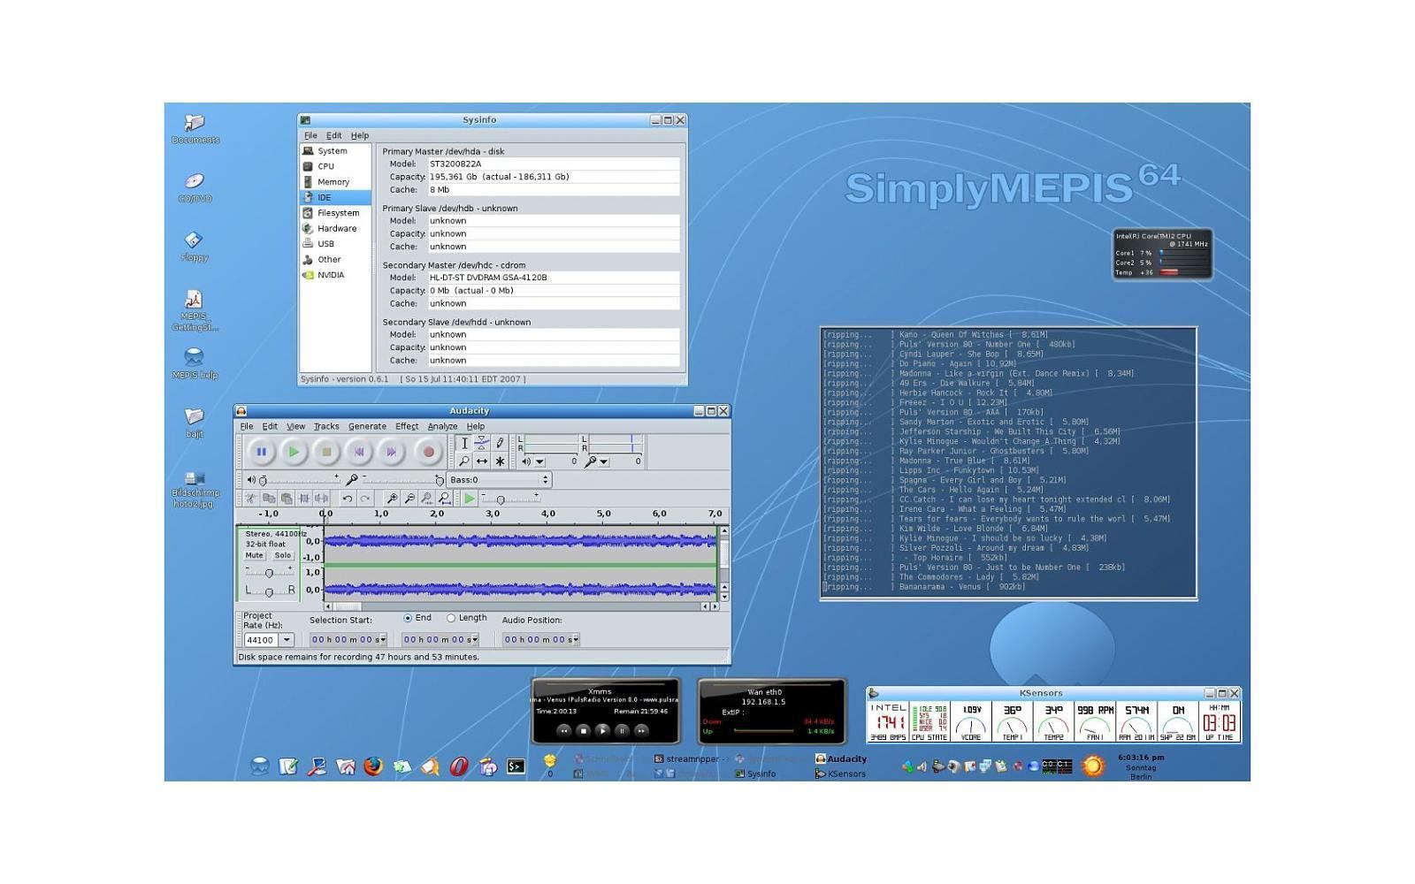This screenshot has width=1415, height=884.
Task: Click the Paste icon in Audacity edit toolbar
Action: [x=287, y=499]
